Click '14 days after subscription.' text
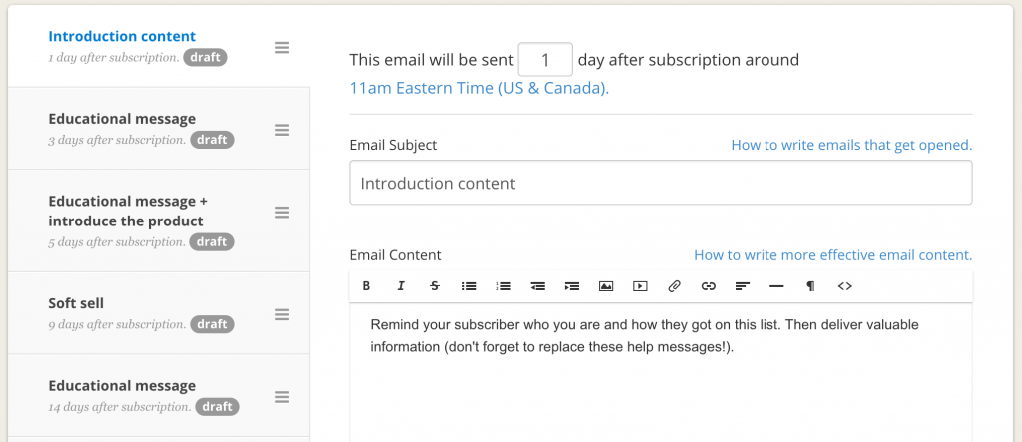Viewport: 1022px width, 442px height. point(120,407)
